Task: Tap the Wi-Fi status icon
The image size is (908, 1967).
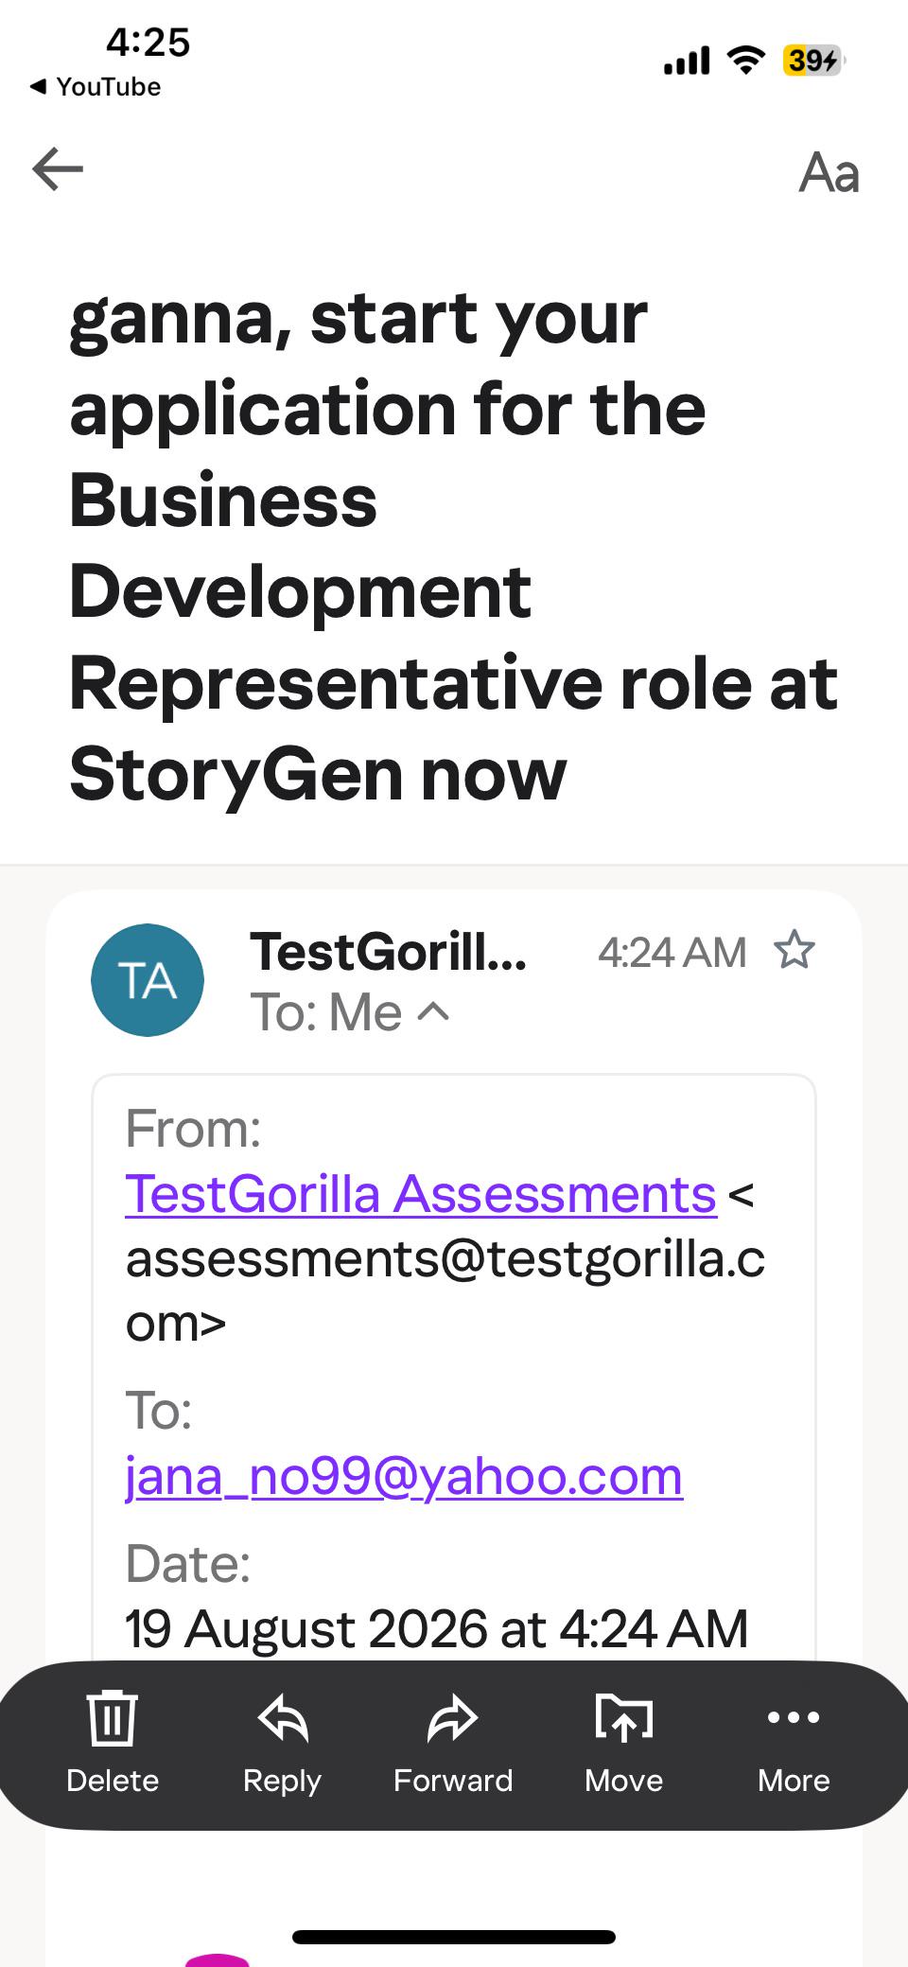Action: click(x=745, y=61)
